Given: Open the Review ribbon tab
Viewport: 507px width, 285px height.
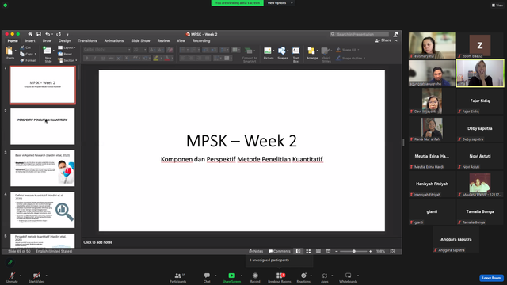Looking at the screenshot, I should (163, 40).
